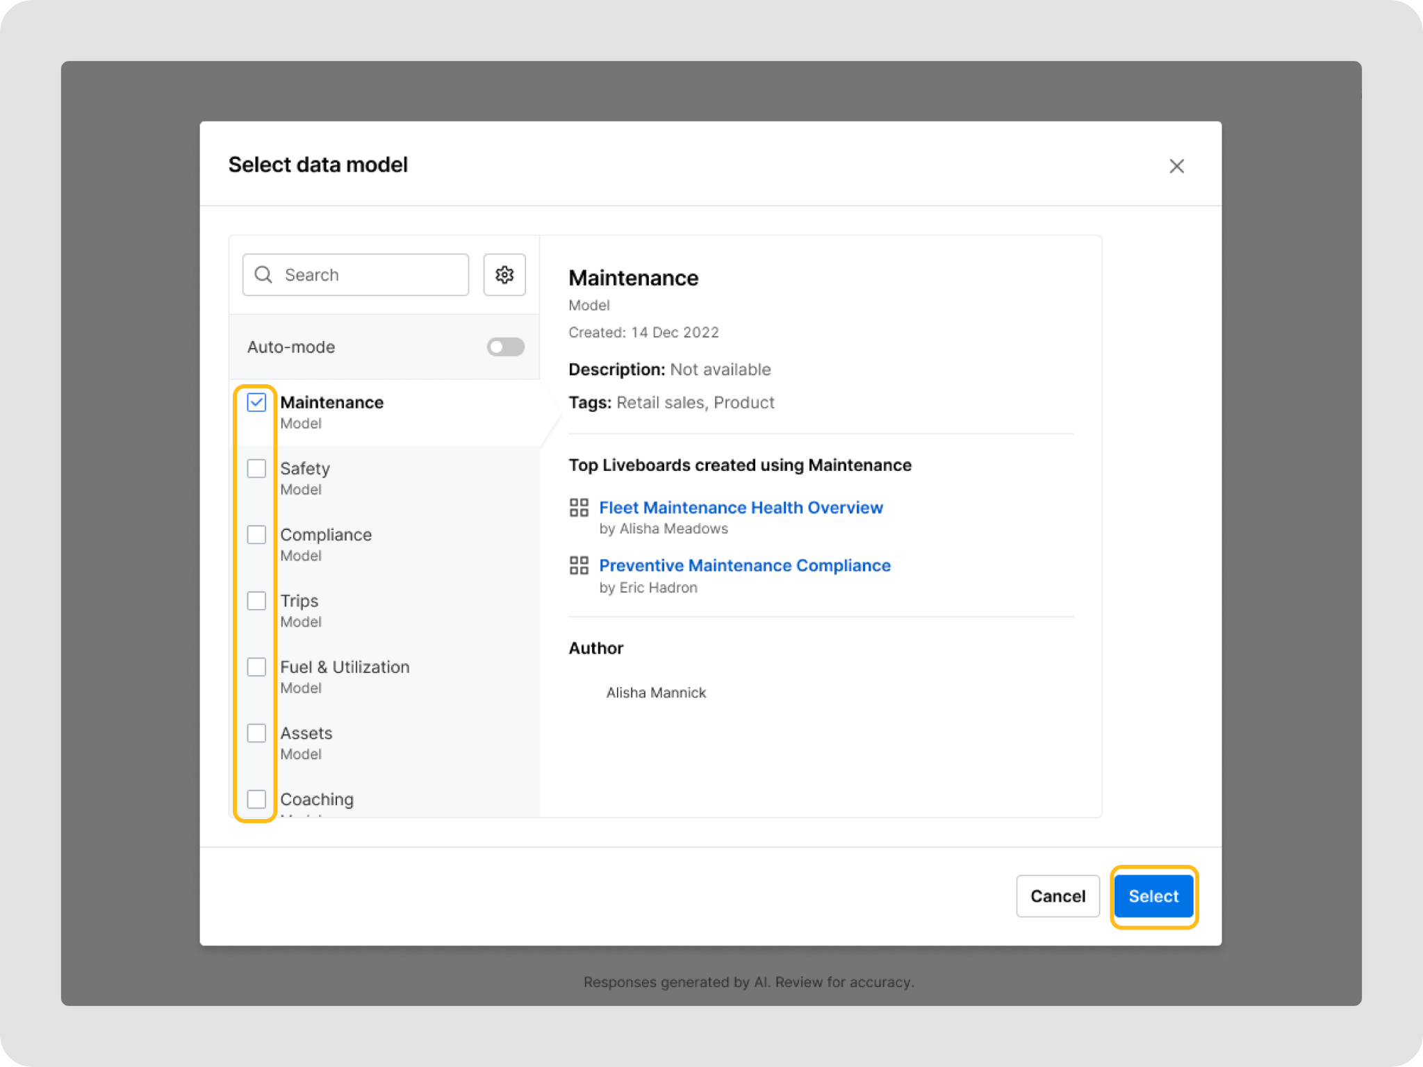The width and height of the screenshot is (1423, 1067).
Task: Open Preventive Maintenance Compliance liveboard link
Action: pyautogui.click(x=744, y=565)
